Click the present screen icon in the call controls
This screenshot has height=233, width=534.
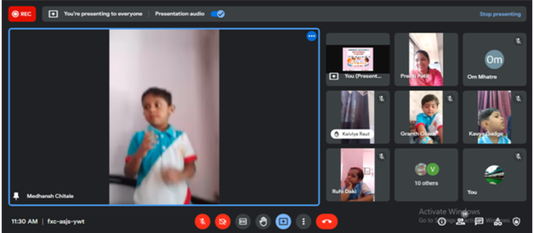point(283,221)
